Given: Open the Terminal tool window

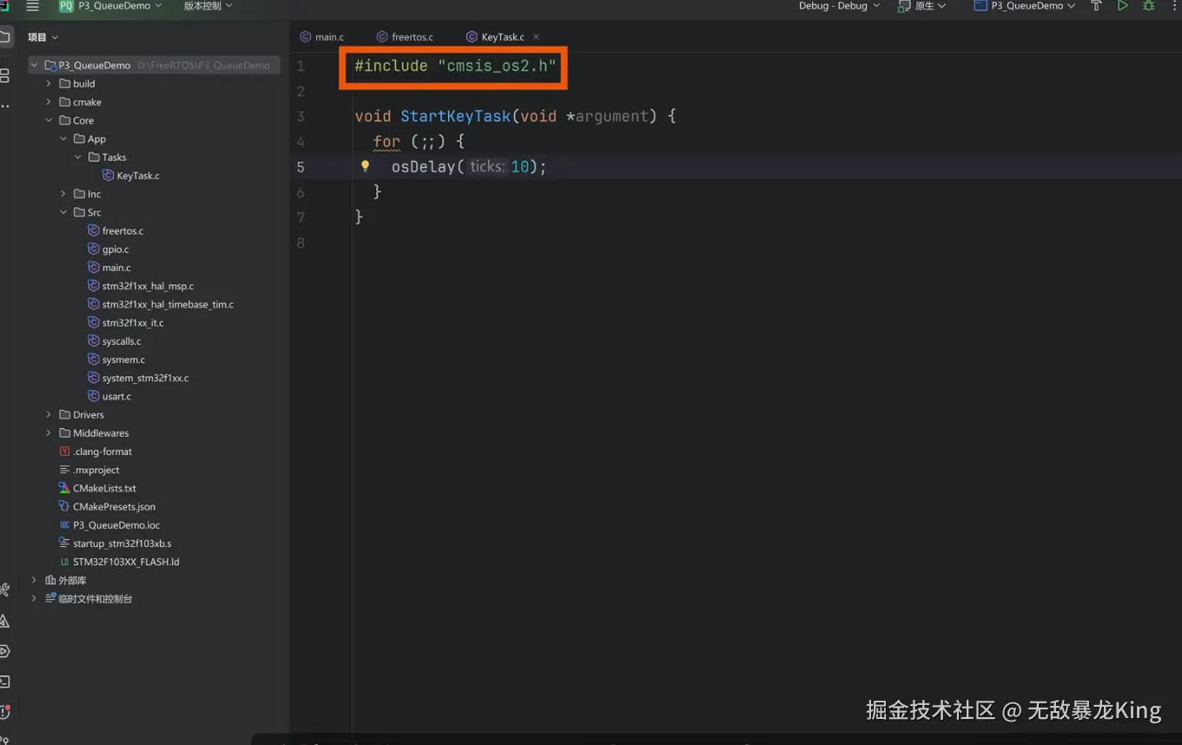Looking at the screenshot, I should pos(4,682).
